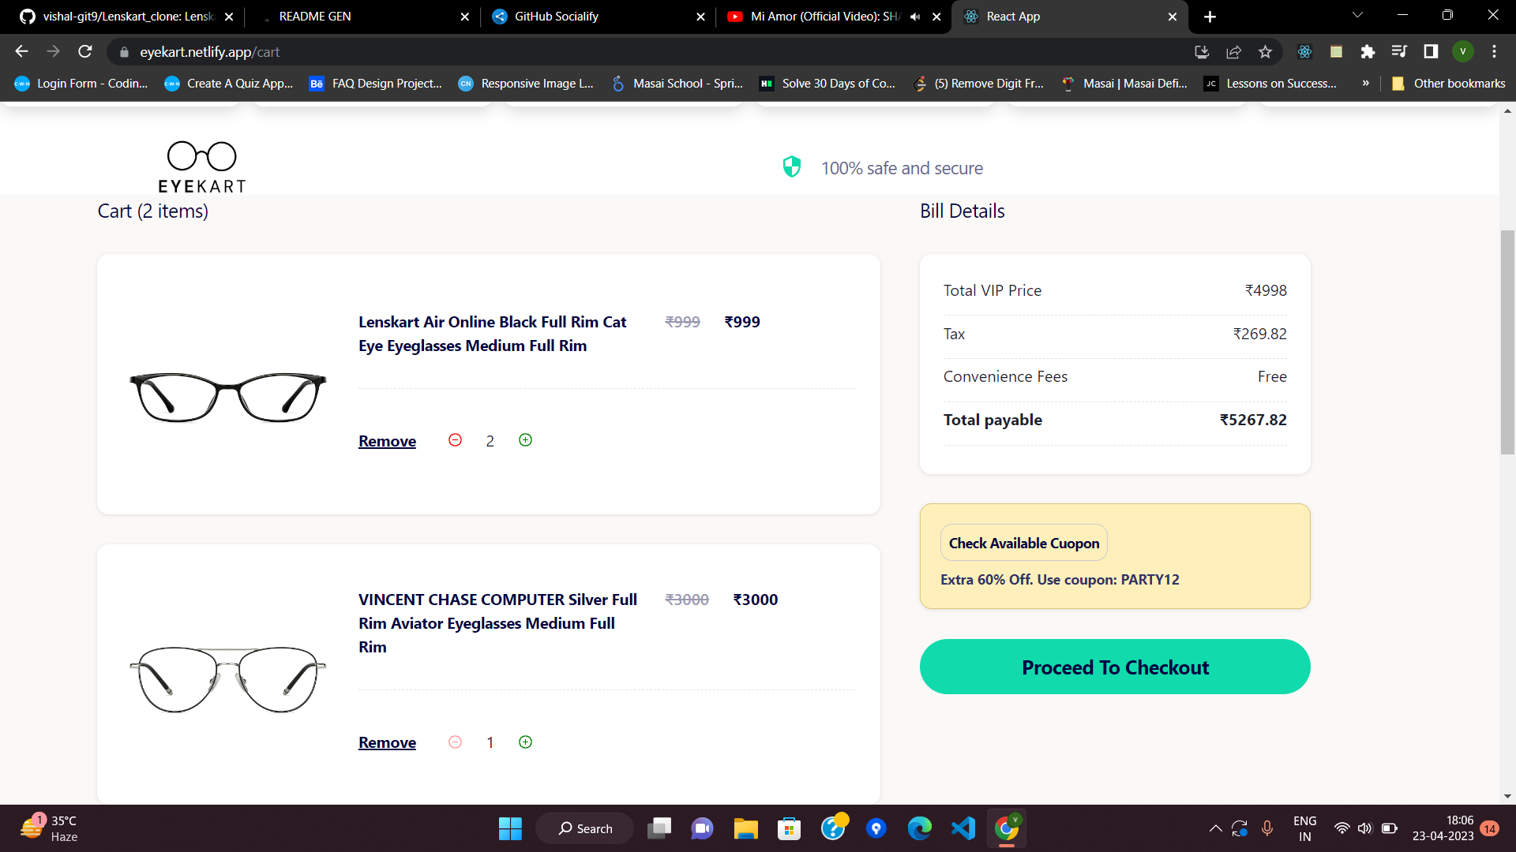Switch to README GEN tab
Viewport: 1516px width, 852px height.
pyautogui.click(x=315, y=17)
